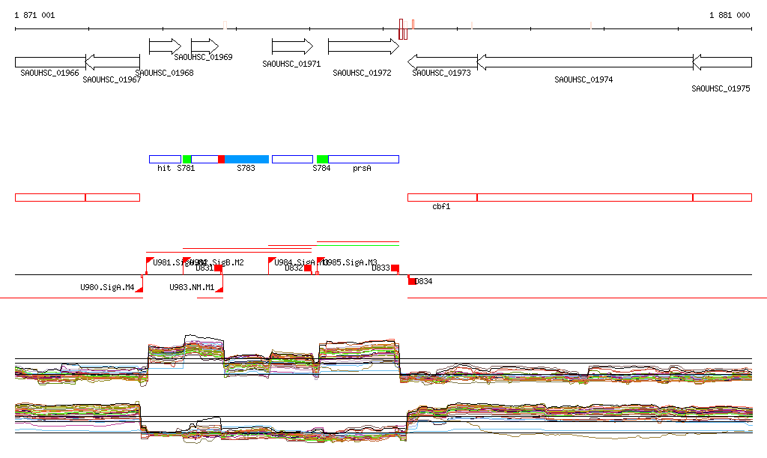
Task: Select the SAOUHSC_01972 gene arrow
Action: 363,46
